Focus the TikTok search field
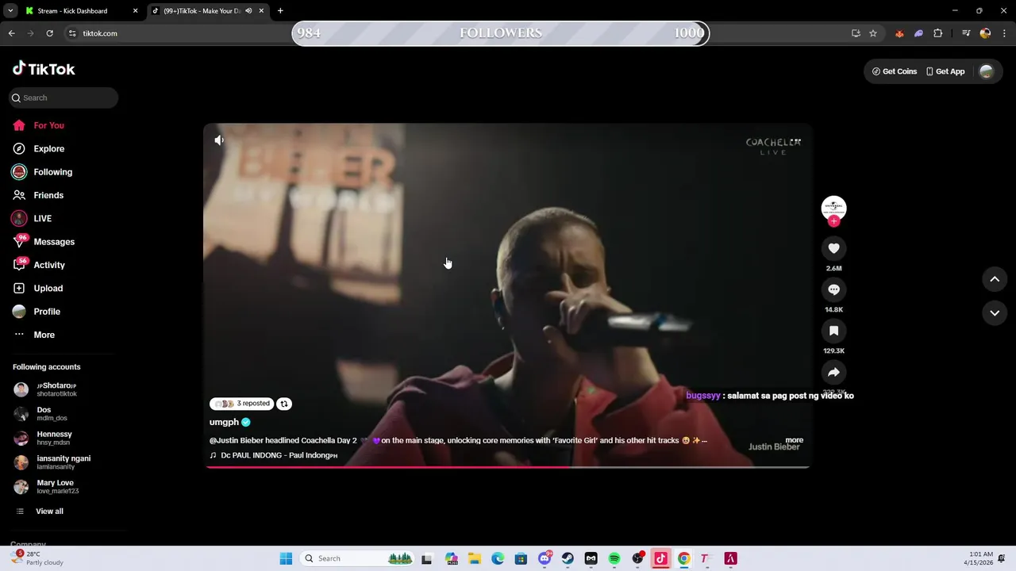 coord(64,98)
